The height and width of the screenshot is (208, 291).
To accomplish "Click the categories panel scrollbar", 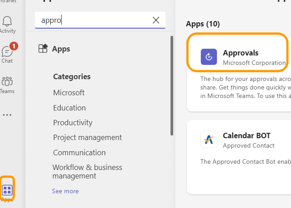I will (x=172, y=85).
